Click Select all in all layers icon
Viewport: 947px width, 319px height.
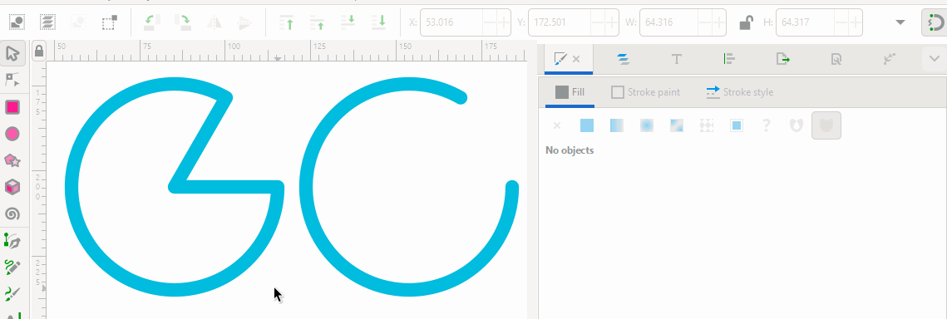tap(47, 22)
